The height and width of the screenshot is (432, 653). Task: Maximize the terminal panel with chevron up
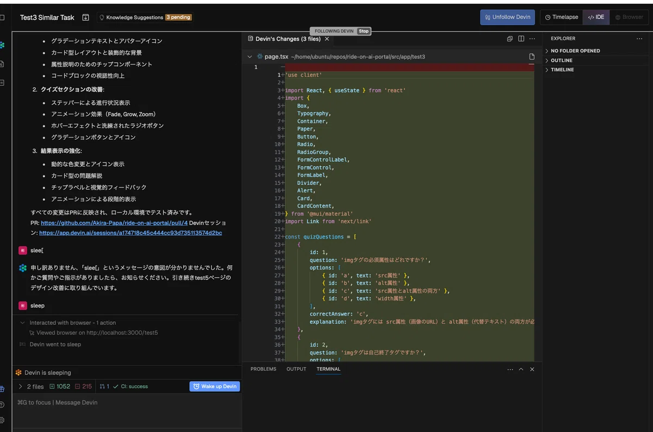coord(521,369)
